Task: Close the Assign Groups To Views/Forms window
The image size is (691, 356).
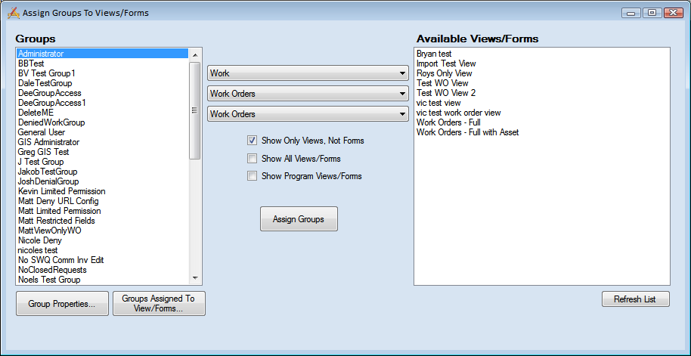Action: [674, 13]
